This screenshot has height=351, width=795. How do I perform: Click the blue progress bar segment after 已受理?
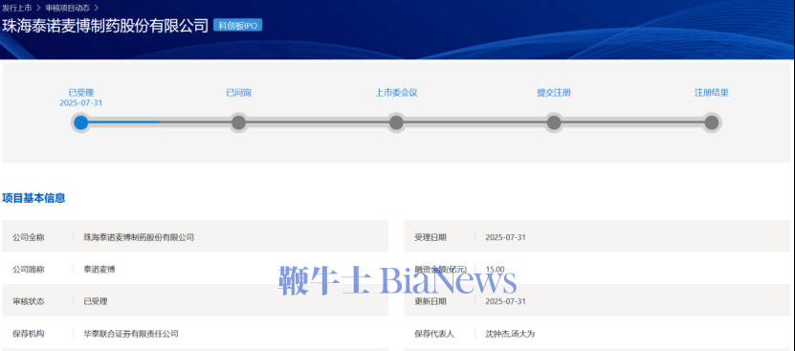point(124,122)
